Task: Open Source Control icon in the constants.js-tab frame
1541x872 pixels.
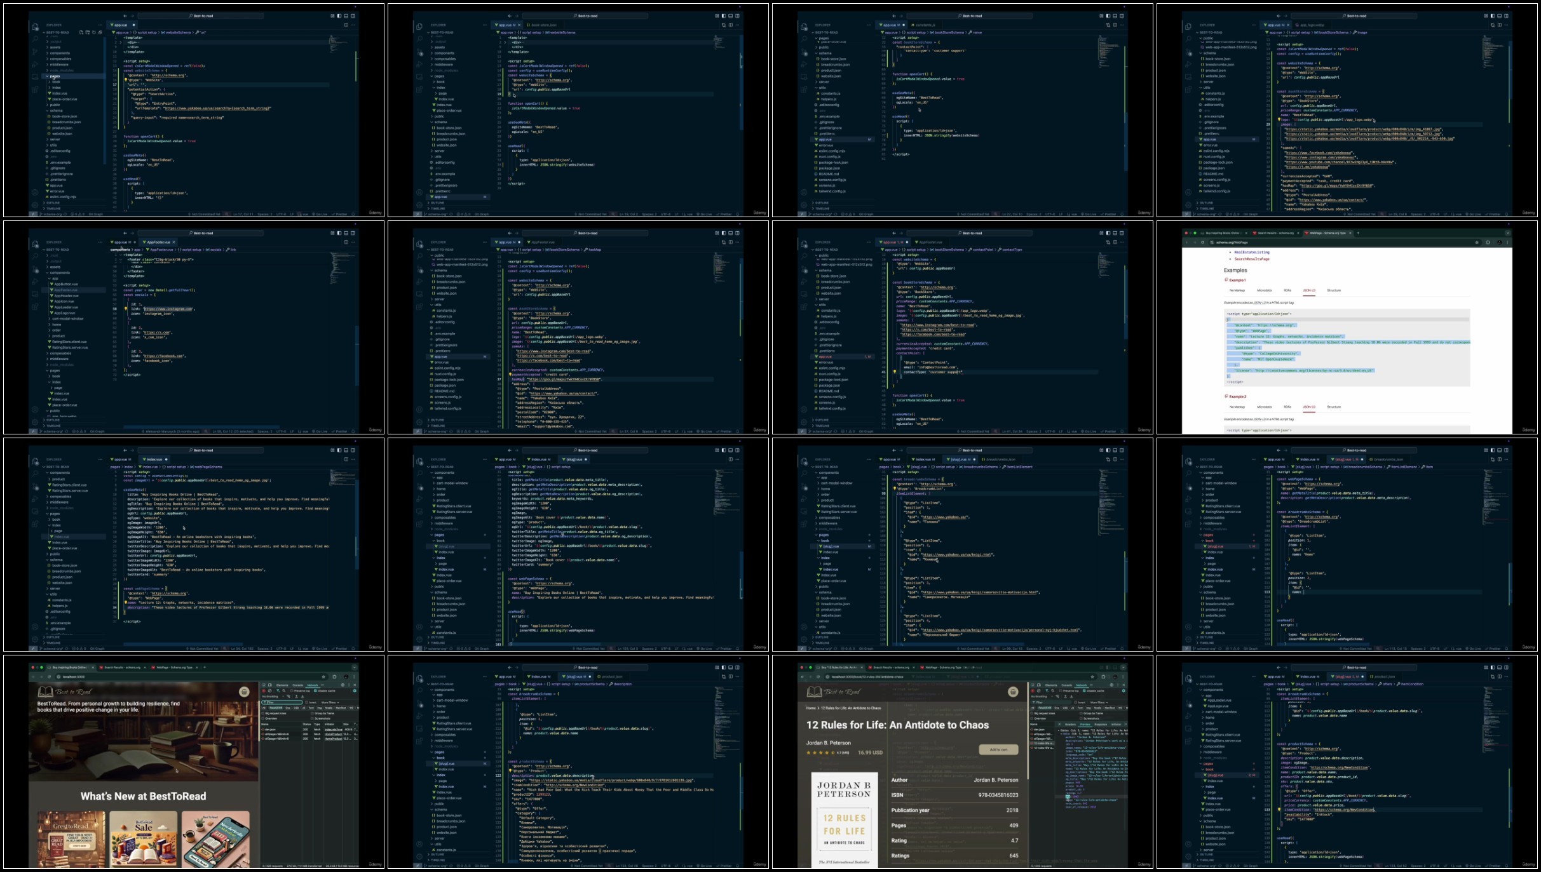Action: coord(804,51)
